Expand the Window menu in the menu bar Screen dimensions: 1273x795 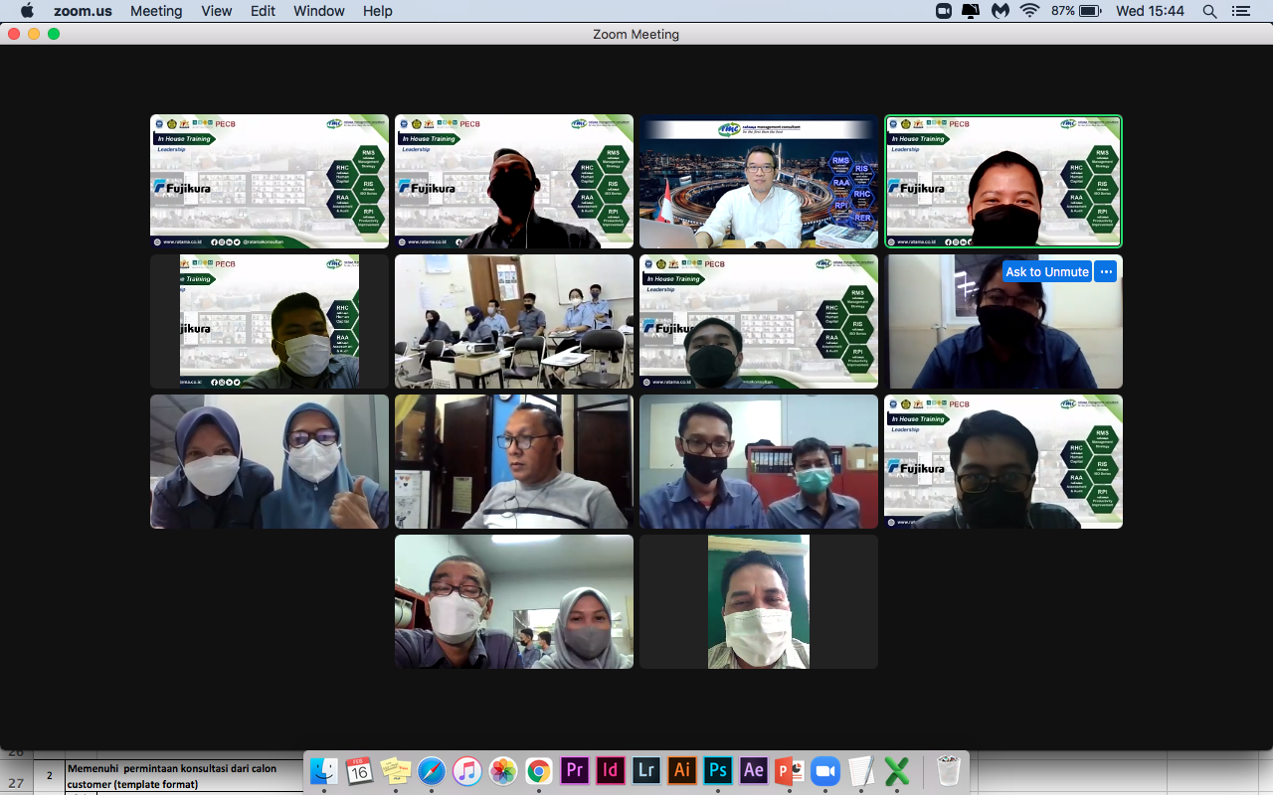[x=318, y=11]
